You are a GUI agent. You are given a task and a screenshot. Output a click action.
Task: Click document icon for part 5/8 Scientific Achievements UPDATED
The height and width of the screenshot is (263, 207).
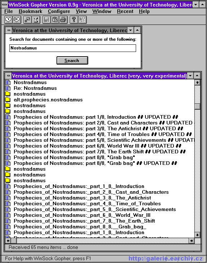click(x=8, y=140)
